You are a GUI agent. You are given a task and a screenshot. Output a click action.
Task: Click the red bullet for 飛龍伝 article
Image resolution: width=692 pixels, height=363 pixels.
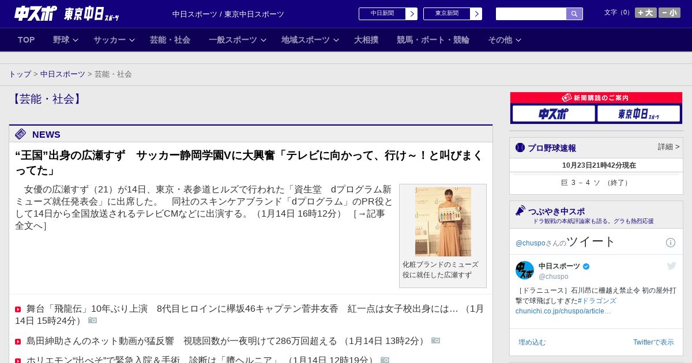pyautogui.click(x=18, y=309)
